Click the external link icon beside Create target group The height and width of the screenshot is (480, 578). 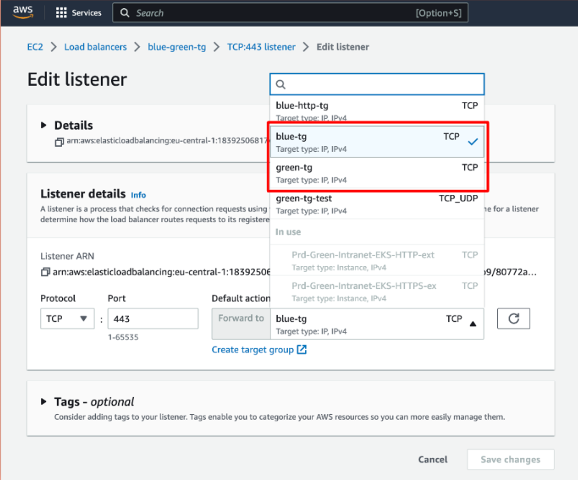tap(302, 349)
